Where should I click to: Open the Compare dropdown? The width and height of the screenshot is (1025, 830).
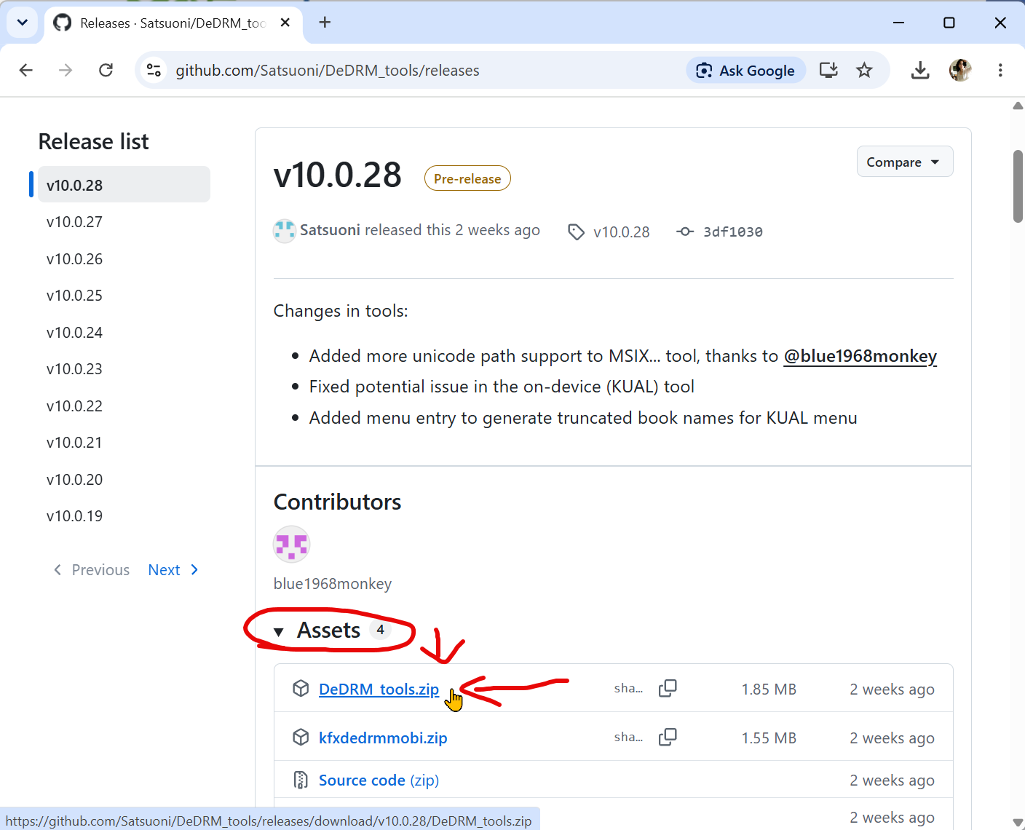tap(904, 162)
